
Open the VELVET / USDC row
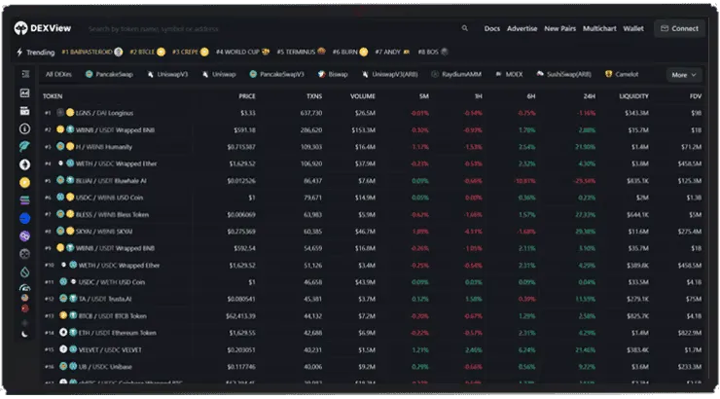click(x=373, y=350)
